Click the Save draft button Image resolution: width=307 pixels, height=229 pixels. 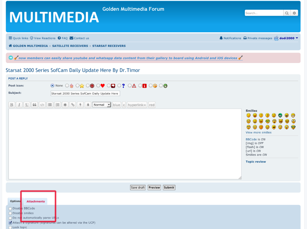tap(138, 188)
